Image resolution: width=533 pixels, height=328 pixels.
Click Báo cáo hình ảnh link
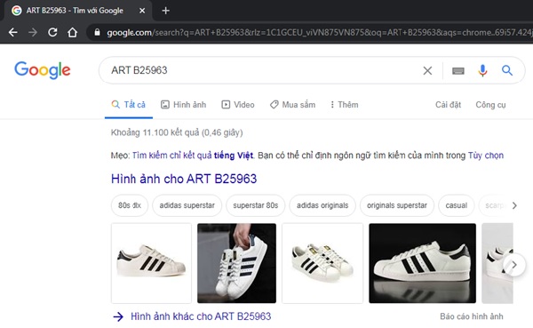(x=472, y=316)
